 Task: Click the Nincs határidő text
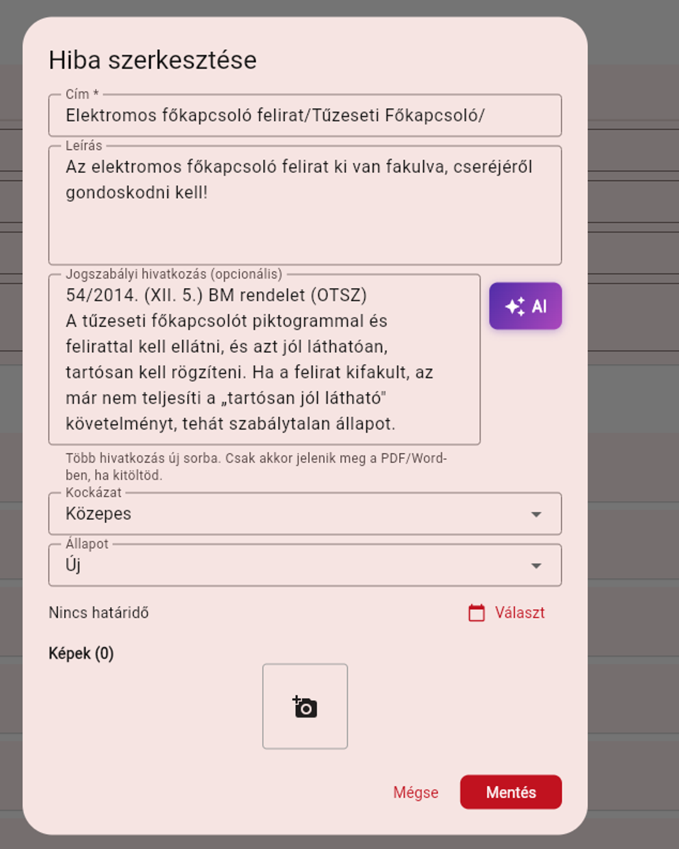point(99,613)
